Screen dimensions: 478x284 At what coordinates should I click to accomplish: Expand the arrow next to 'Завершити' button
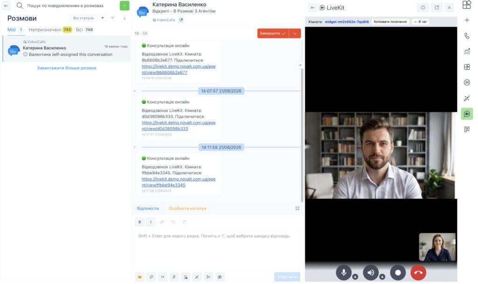[295, 34]
